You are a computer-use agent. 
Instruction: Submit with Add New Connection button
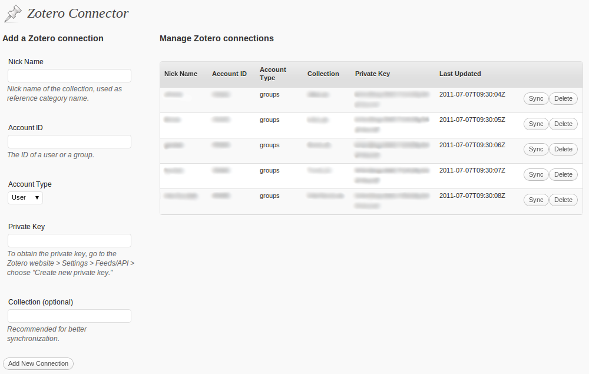(x=38, y=363)
